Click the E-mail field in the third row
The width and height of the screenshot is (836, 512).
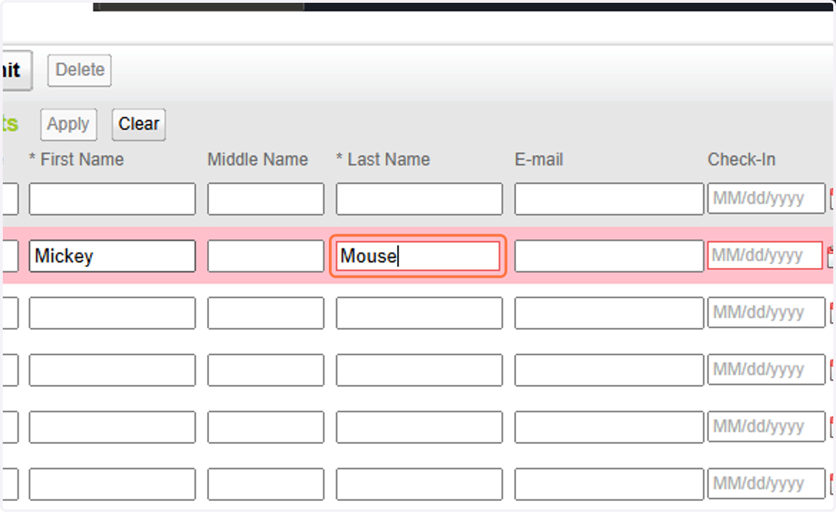[609, 313]
